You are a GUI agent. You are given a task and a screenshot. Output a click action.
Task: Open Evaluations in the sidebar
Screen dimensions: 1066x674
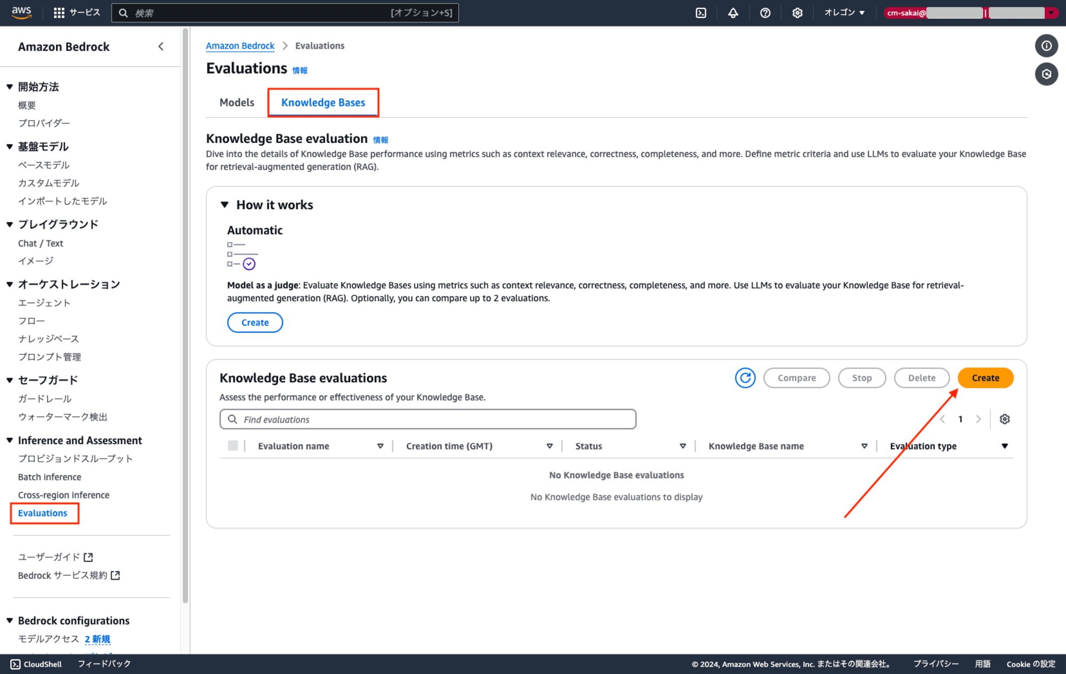pos(43,513)
